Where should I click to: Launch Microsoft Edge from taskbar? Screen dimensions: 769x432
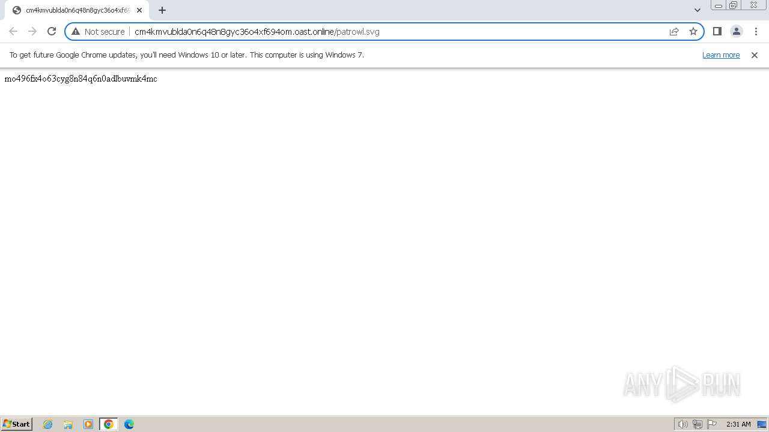pyautogui.click(x=129, y=424)
